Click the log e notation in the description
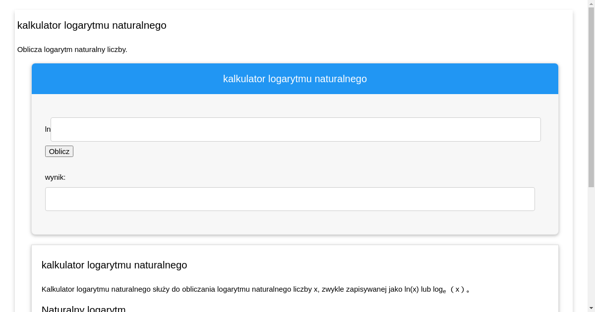The image size is (595, 312). pos(438,289)
